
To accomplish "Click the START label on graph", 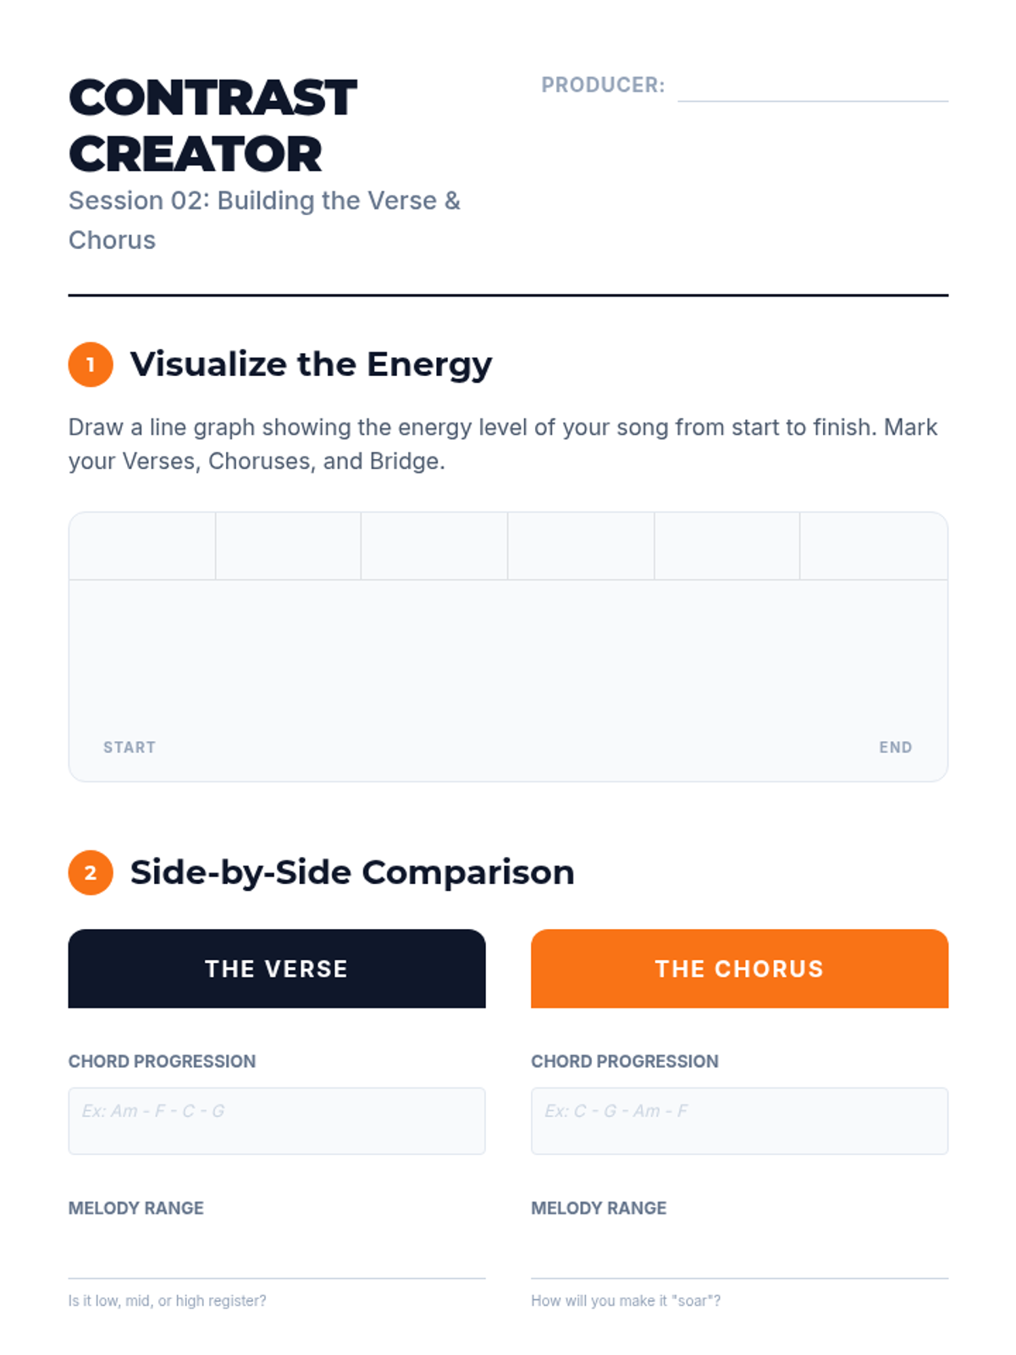I will click(x=130, y=748).
